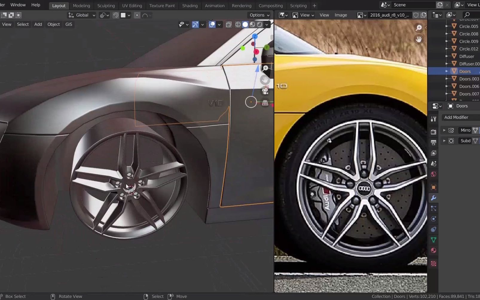Open the Tool properties tab

433,119
